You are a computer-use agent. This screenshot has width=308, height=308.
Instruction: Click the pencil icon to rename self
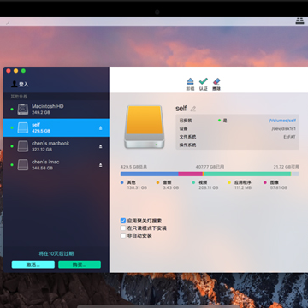(x=193, y=109)
